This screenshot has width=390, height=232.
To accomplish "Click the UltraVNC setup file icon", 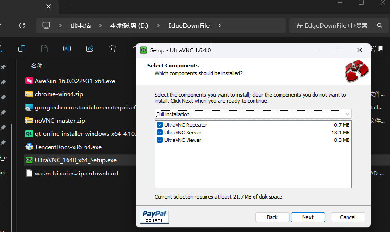I will pos(29,160).
